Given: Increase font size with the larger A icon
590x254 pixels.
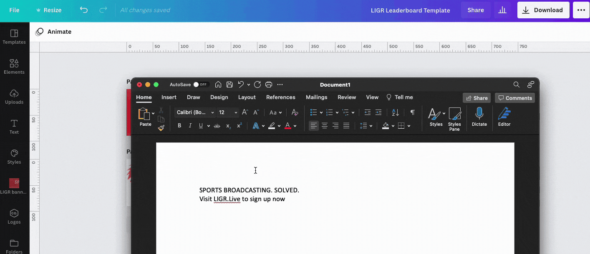Looking at the screenshot, I should 245,112.
